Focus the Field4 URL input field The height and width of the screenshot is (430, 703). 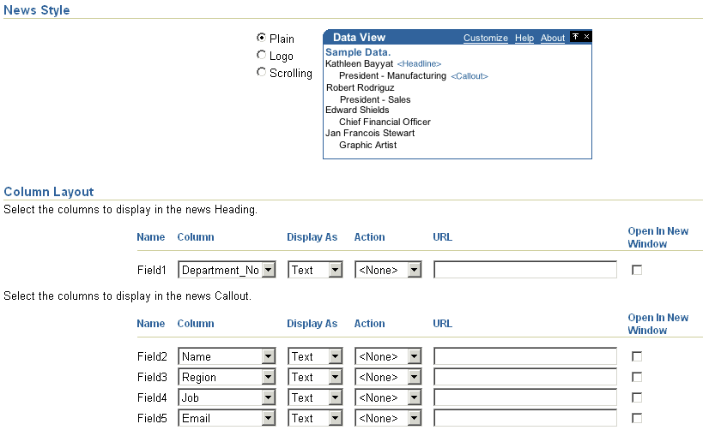[x=525, y=397]
